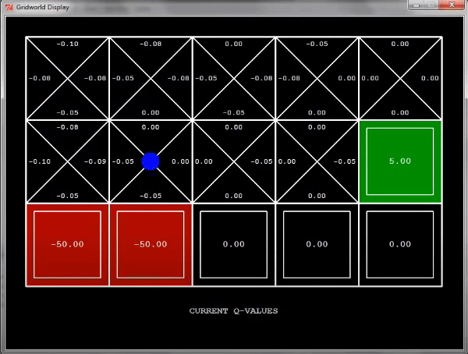Click the -0.10 west value in second-row first cell
Screen dimensions: 468x354
click(39, 161)
